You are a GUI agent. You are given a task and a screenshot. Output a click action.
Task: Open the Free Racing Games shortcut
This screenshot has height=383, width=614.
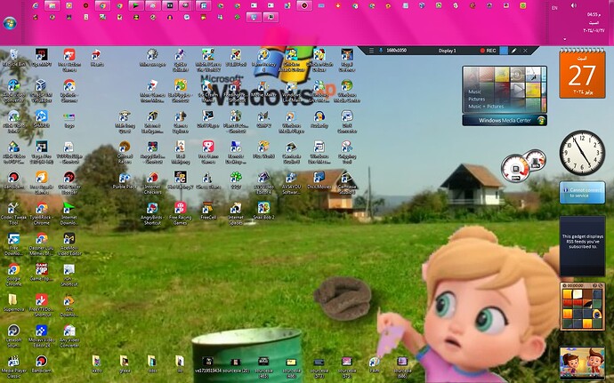click(180, 213)
